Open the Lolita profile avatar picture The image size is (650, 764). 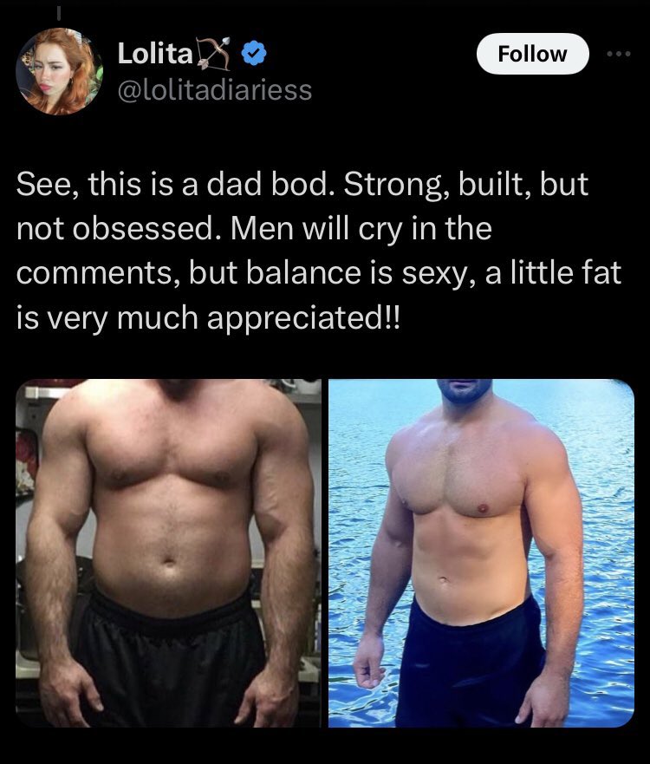coord(60,71)
